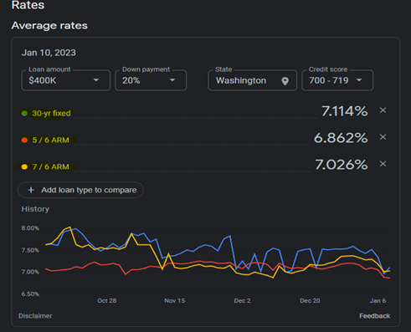Screen dimensions: 411x332
Task: Open the Disclaimer link
Action: pyautogui.click(x=35, y=316)
